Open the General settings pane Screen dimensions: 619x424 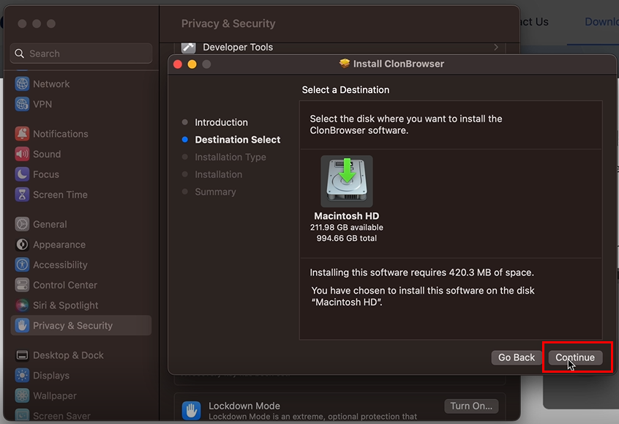81,224
